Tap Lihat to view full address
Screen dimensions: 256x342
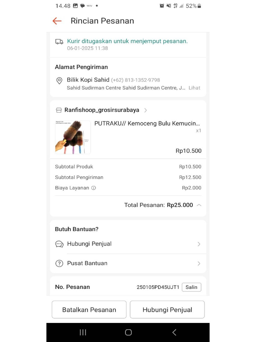(194, 88)
